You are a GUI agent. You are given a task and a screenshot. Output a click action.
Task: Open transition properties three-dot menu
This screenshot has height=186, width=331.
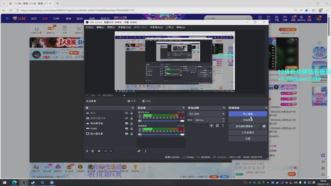[x=223, y=126]
